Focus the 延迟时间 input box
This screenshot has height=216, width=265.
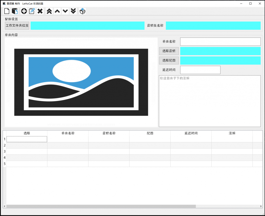[x=200, y=70]
